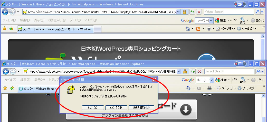Open 編集(E) menu in upper window
The width and height of the screenshot is (267, 122).
click(25, 20)
